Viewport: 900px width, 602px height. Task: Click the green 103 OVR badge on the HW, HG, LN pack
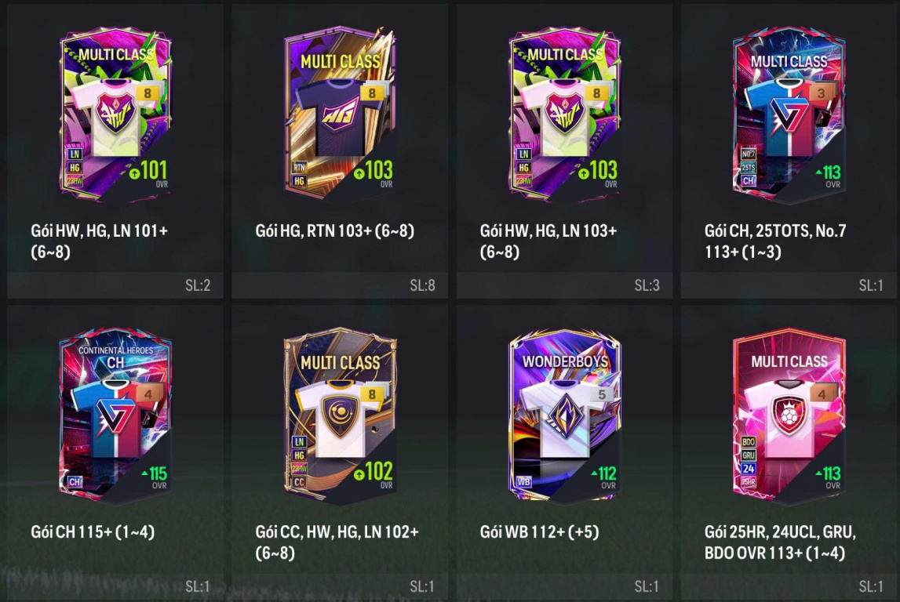click(x=598, y=172)
